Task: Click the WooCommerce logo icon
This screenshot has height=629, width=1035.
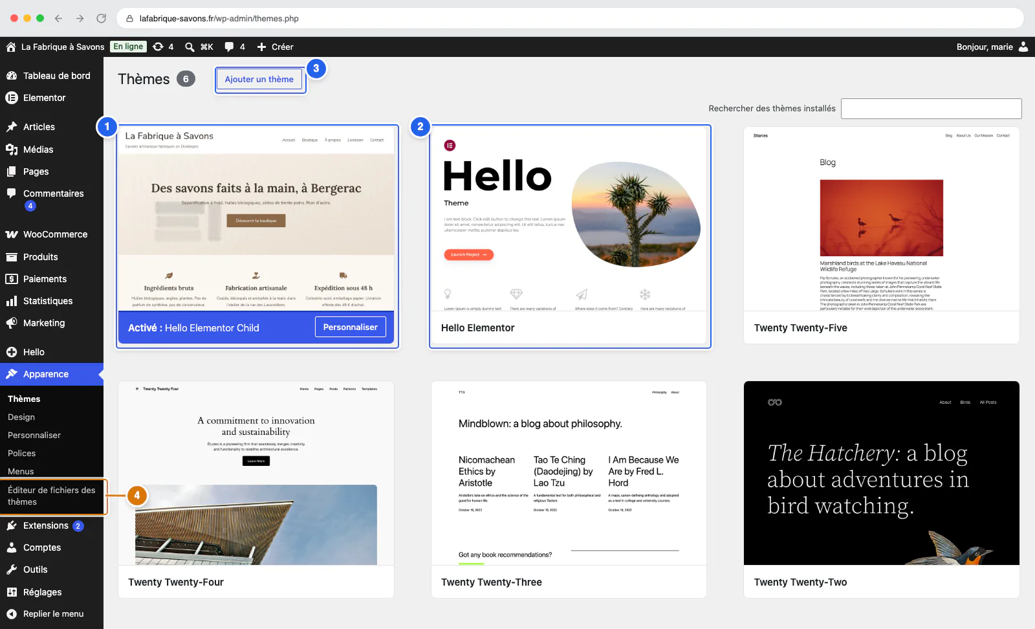Action: [12, 234]
